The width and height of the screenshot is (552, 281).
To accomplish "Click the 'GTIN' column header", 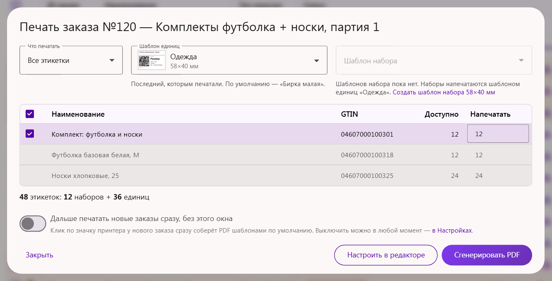I will coord(349,114).
